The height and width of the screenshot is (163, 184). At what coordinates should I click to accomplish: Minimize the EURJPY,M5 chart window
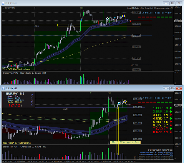click(166, 88)
